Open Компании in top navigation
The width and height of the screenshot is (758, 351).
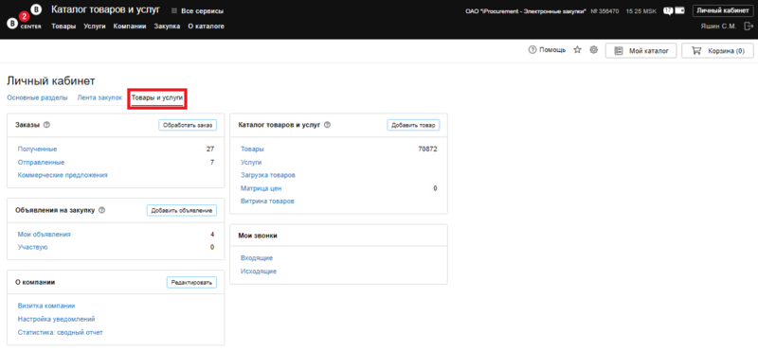tap(130, 26)
